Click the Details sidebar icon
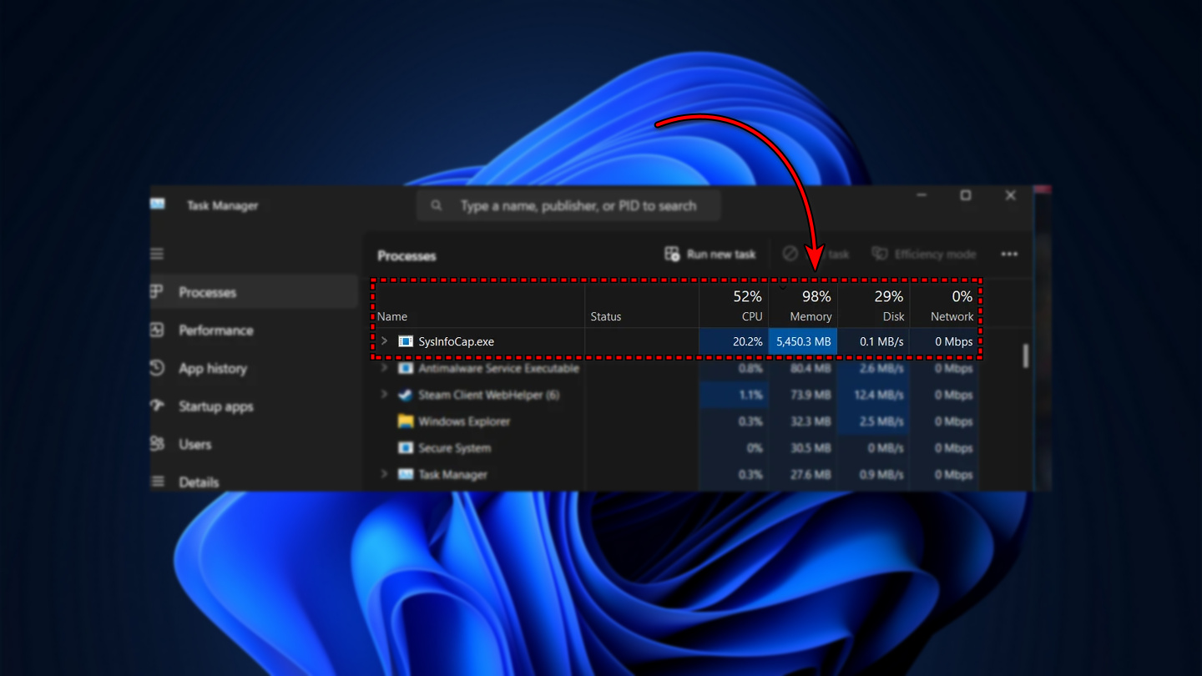Screen dimensions: 1202x676 click(156, 482)
